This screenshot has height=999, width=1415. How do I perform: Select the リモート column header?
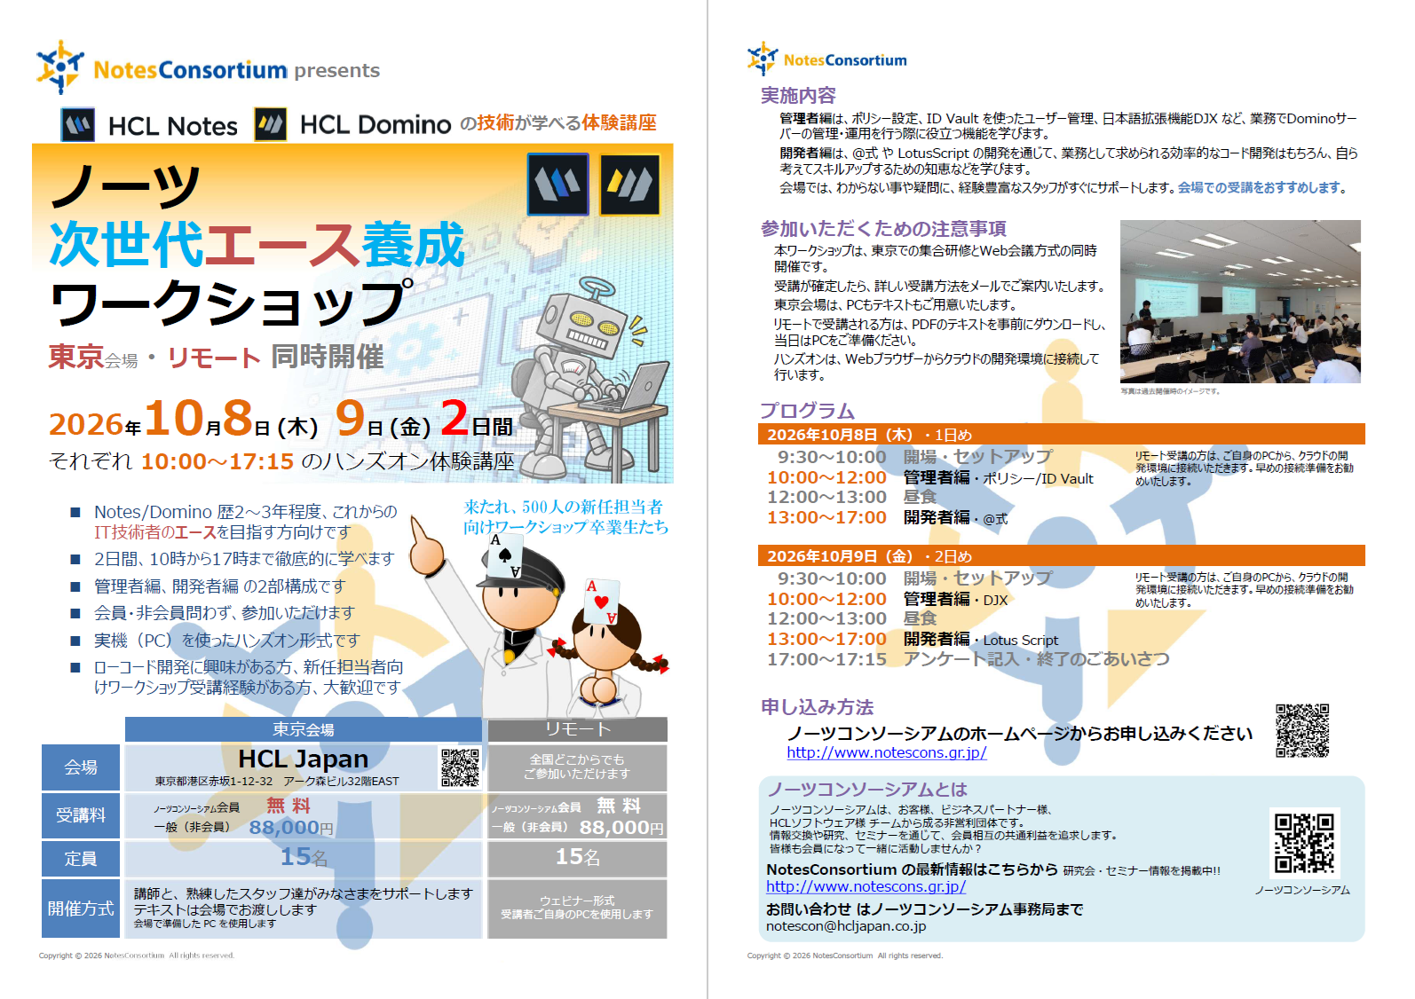coord(578,729)
